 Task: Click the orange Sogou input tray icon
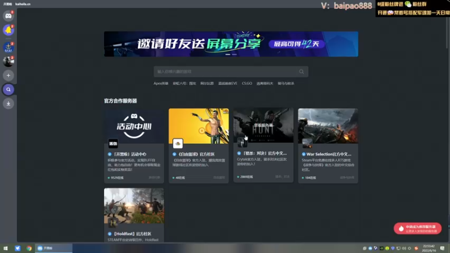click(x=416, y=249)
